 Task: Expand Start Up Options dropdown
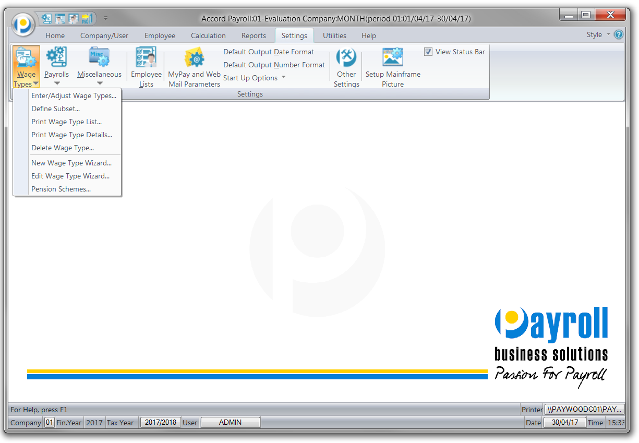coord(255,78)
